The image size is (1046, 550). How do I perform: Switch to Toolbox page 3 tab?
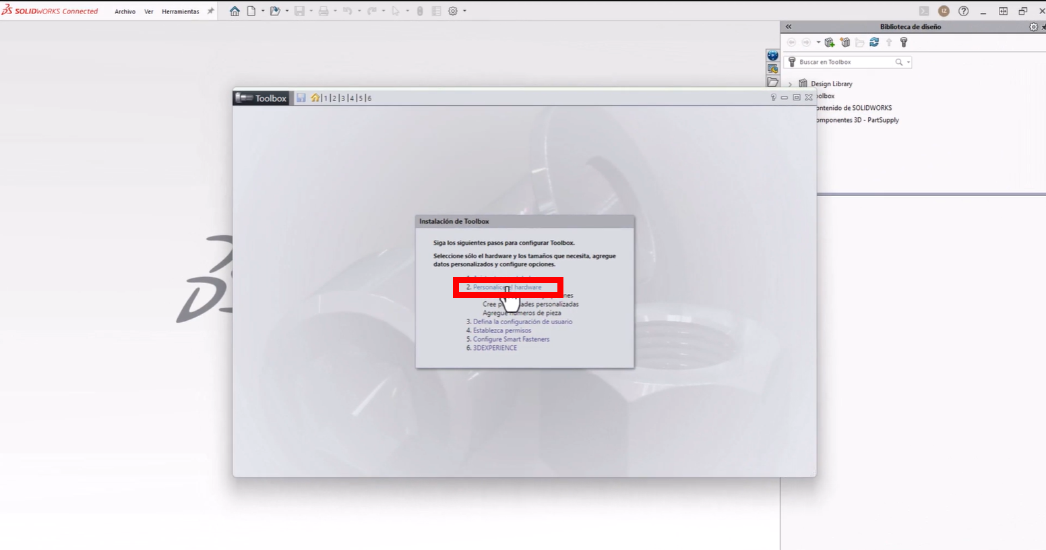[342, 98]
